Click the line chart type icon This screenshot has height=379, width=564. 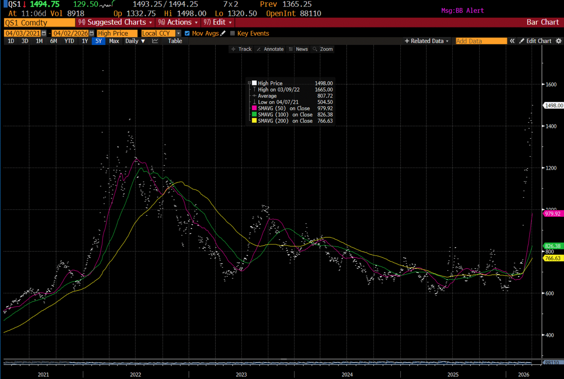tap(155, 41)
